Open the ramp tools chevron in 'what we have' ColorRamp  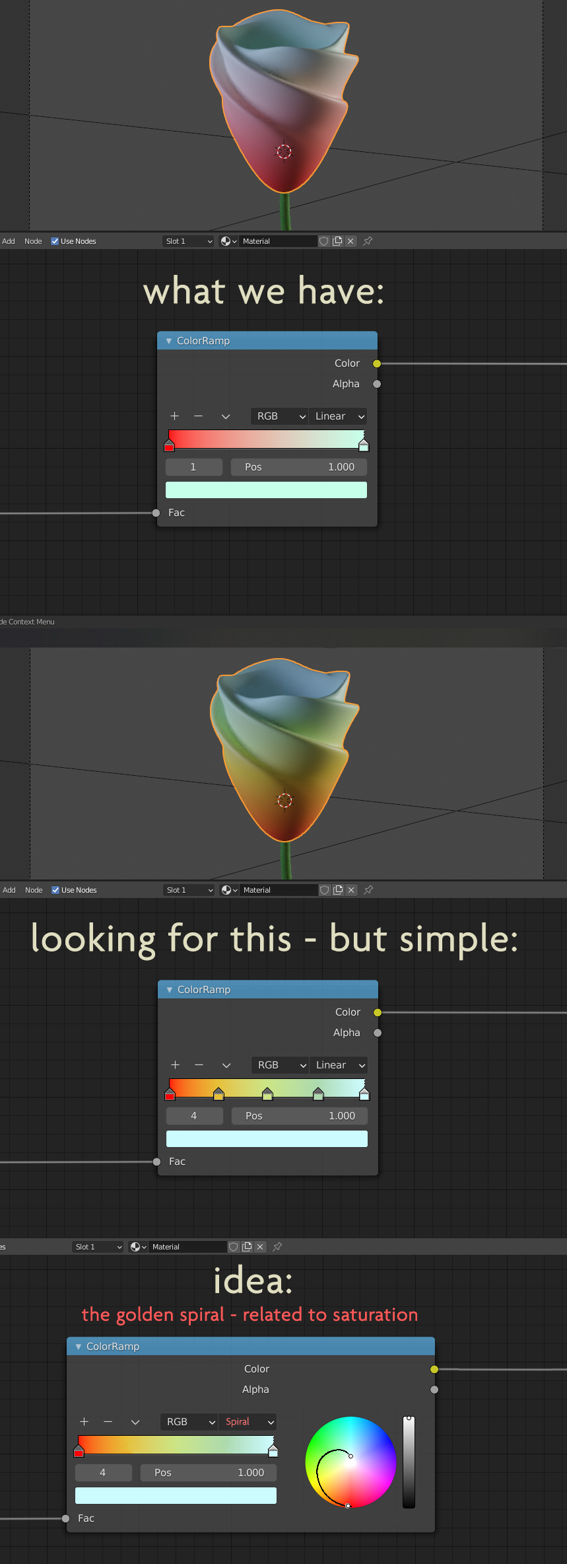coord(226,416)
